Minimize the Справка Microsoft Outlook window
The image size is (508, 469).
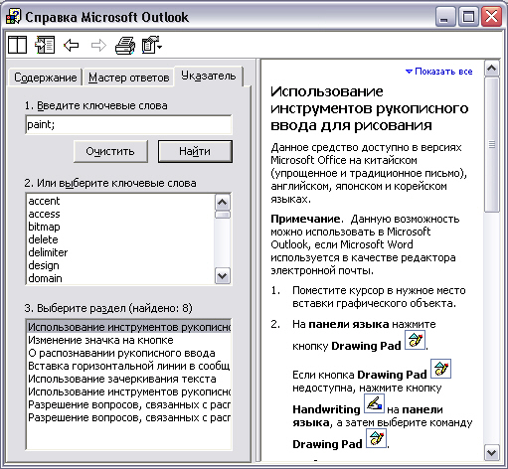[x=444, y=17]
